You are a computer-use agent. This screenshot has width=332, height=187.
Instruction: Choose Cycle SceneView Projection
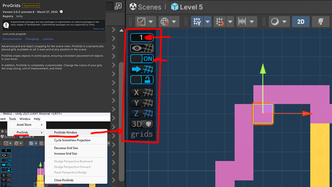76,140
